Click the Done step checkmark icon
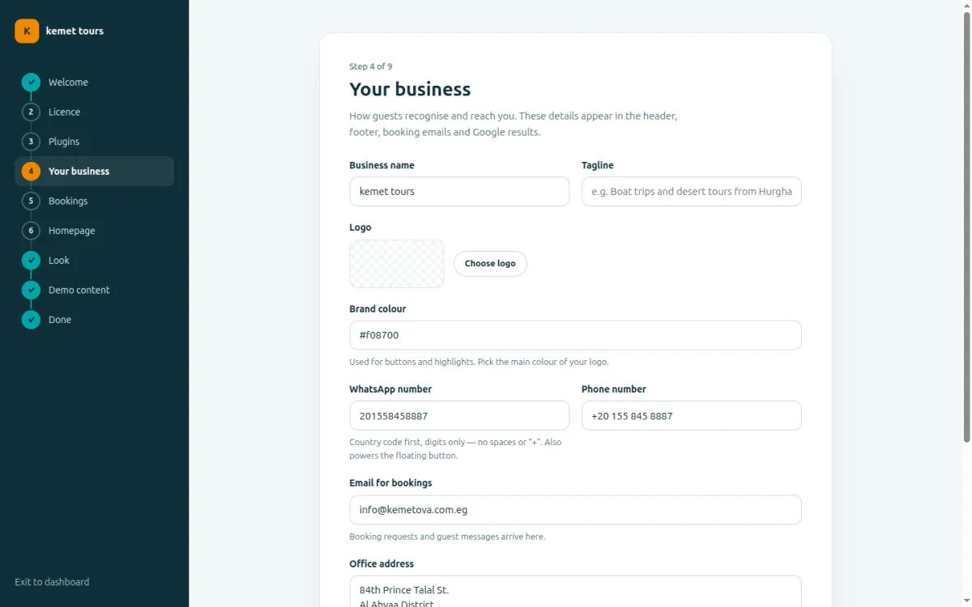 click(31, 320)
